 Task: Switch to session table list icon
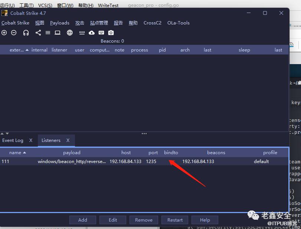(48, 33)
